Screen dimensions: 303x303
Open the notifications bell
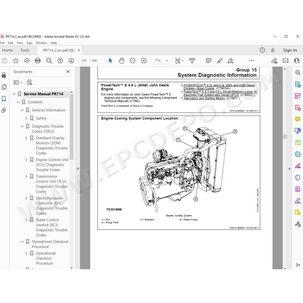pyautogui.click(x=273, y=50)
